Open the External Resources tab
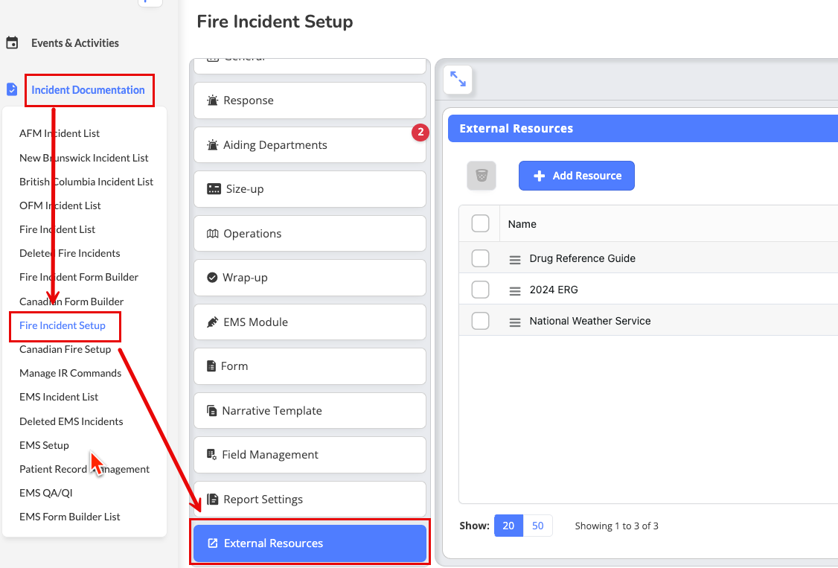Viewport: 838px width, 568px height. pos(310,543)
